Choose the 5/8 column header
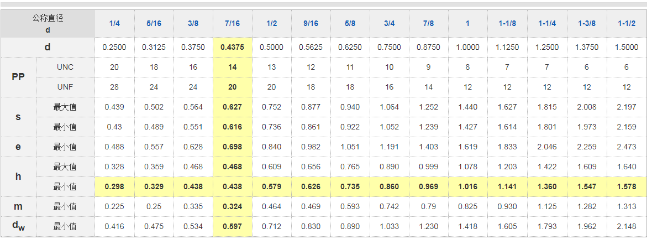652x239 pixels. click(x=350, y=23)
